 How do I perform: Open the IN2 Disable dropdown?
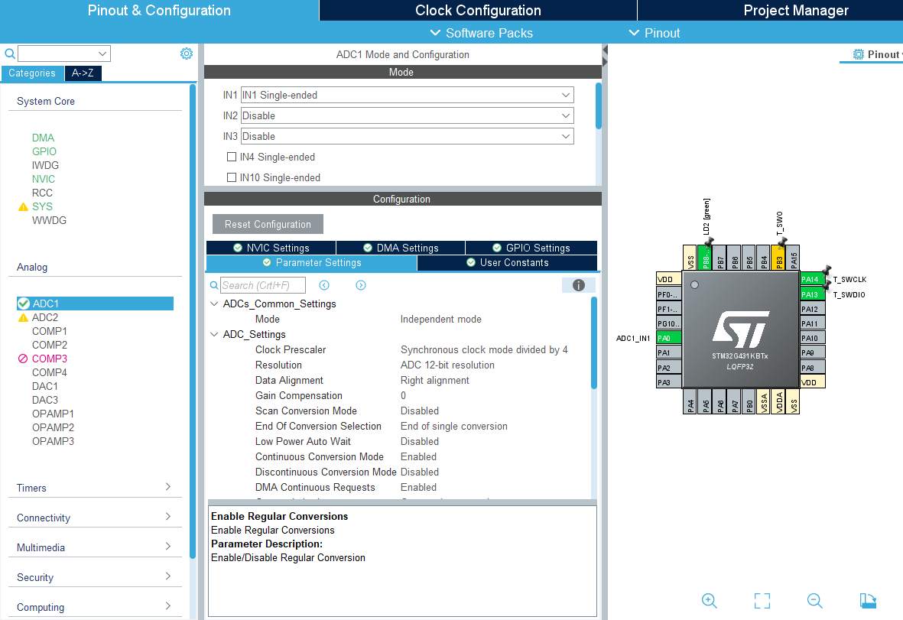[407, 116]
